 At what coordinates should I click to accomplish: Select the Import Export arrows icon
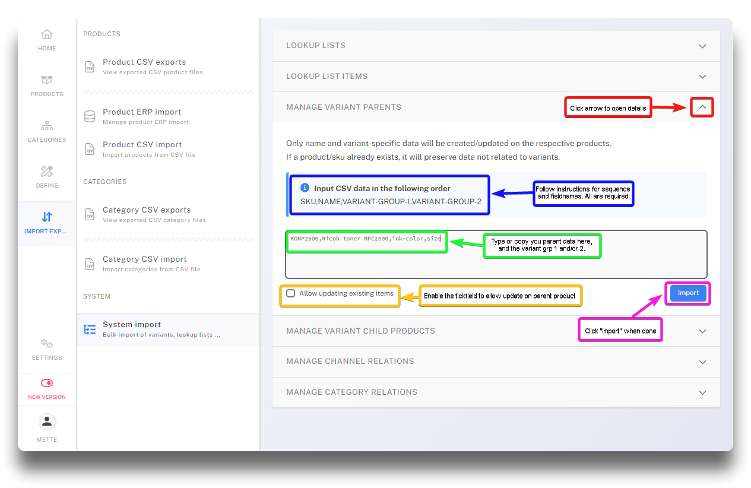47,217
